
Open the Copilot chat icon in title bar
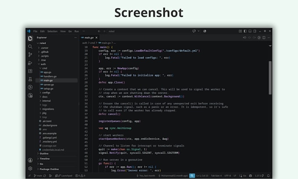coord(194,31)
